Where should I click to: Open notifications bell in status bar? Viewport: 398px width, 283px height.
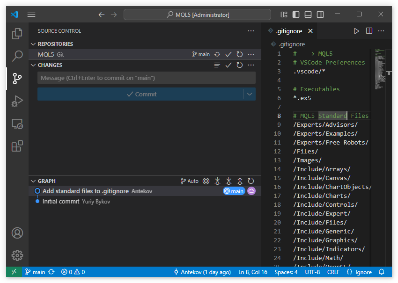click(381, 272)
